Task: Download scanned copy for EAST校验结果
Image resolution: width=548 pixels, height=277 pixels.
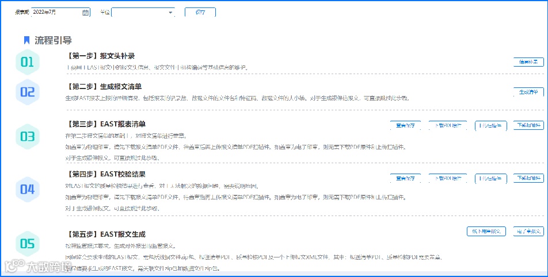Action: [529, 178]
